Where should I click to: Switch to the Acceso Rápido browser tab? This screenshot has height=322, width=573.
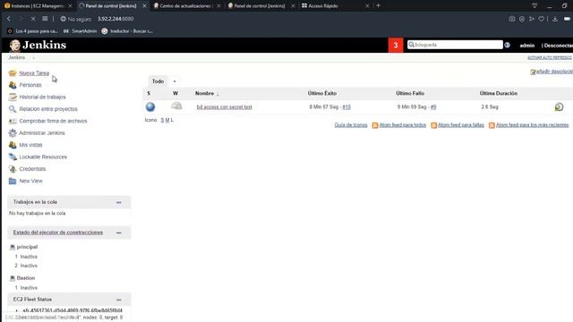(322, 6)
